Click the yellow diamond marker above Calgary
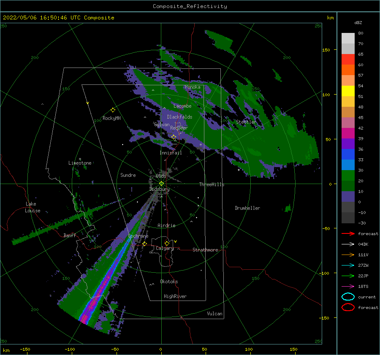The height and width of the screenshot is (355, 380). click(167, 243)
